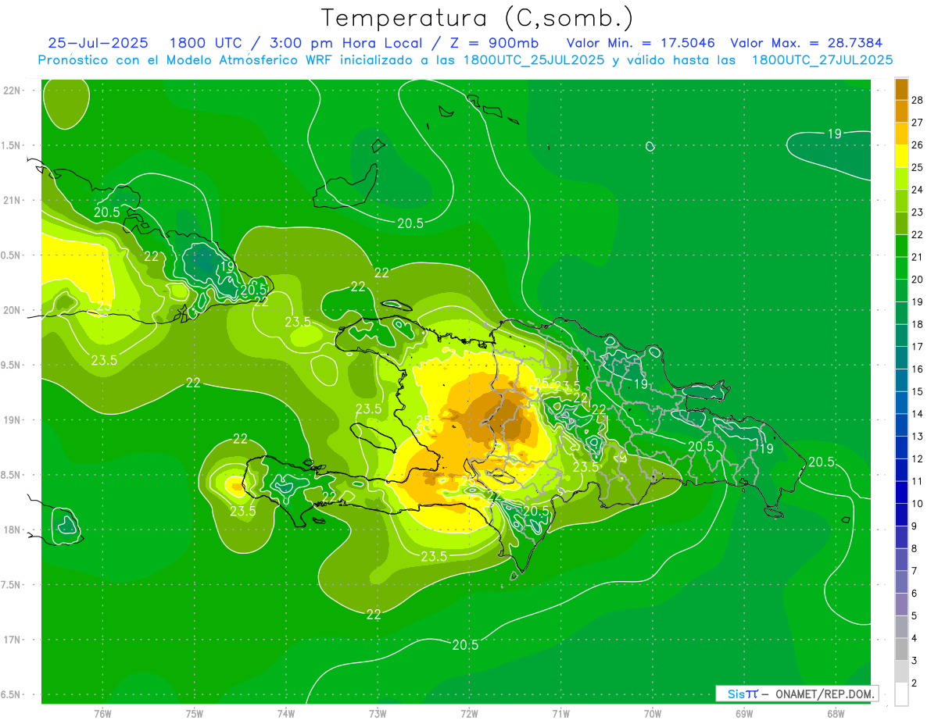Click the '20.5' contour label just above 17N

coord(465,645)
